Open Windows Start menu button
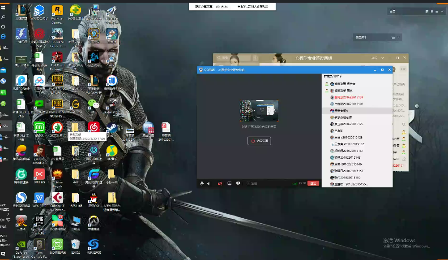448x260 pixels. (x=3, y=8)
